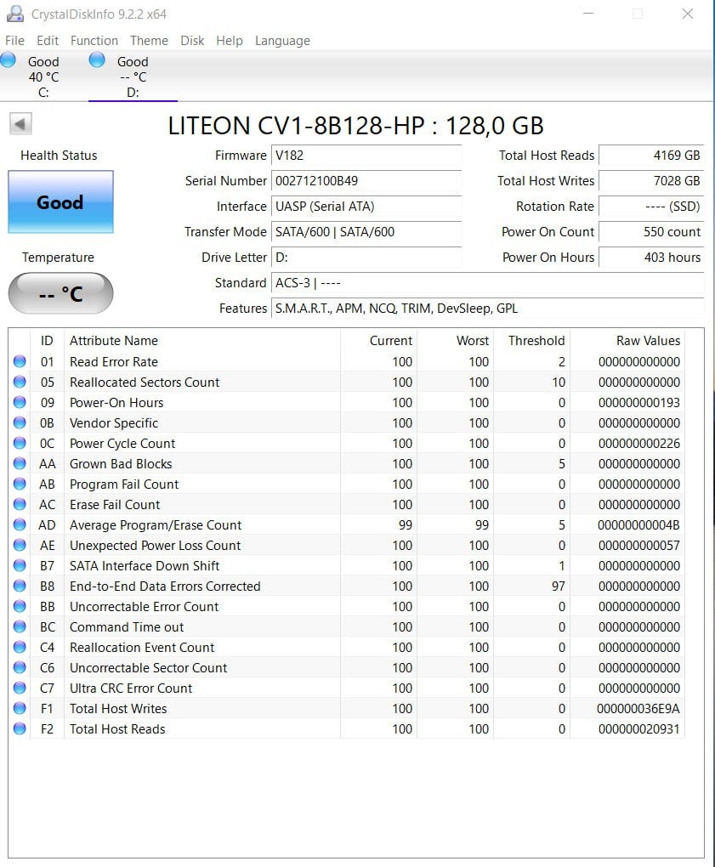The width and height of the screenshot is (715, 867).
Task: Click the Rotation Rate value
Action: coord(651,207)
